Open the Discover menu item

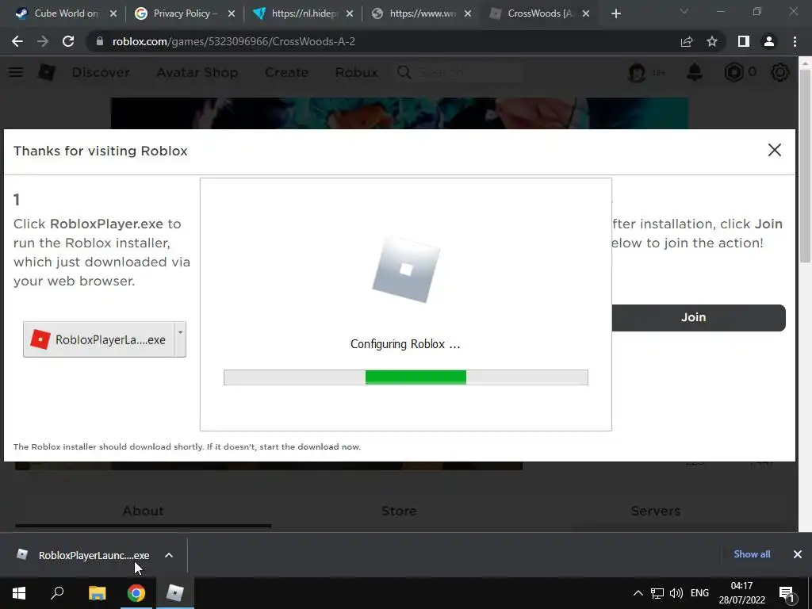tap(101, 72)
